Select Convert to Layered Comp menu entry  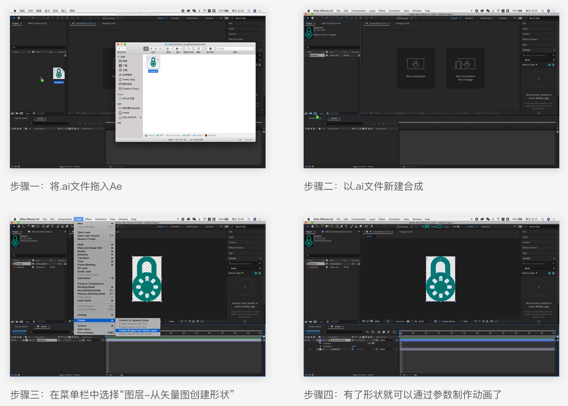[133, 320]
